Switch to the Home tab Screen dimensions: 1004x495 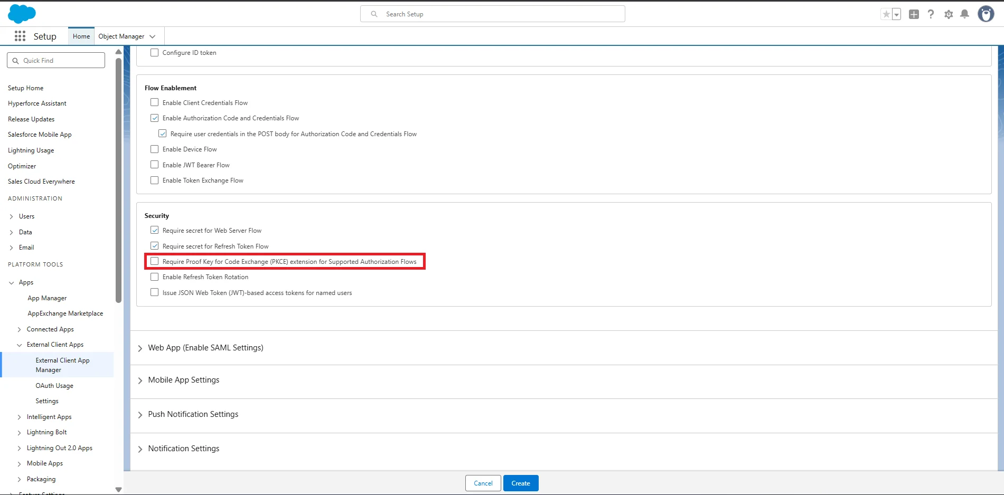(x=81, y=36)
